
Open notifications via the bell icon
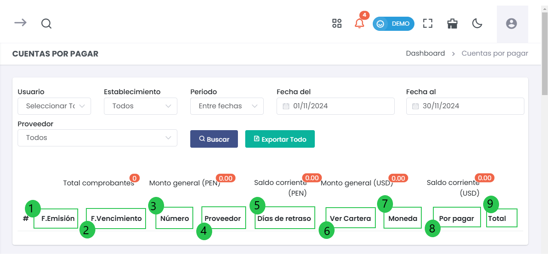tap(360, 24)
